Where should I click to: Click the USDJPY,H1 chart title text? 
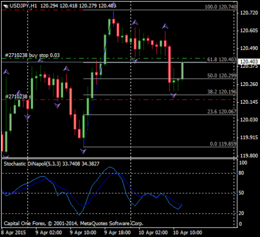click(x=23, y=6)
